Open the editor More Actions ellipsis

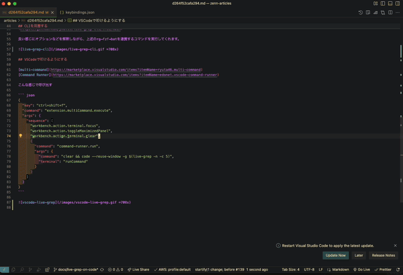(x=397, y=13)
